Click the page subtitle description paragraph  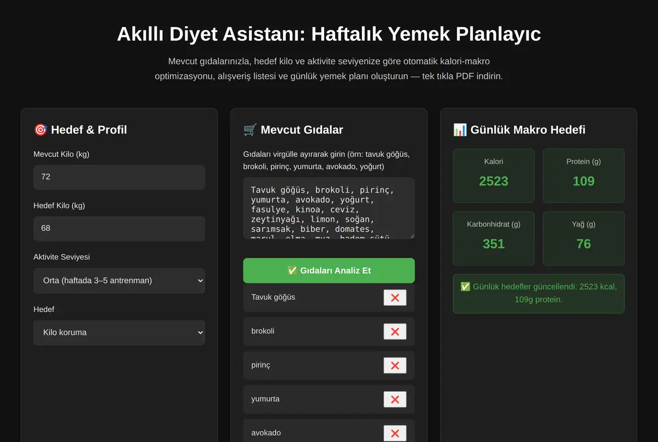point(329,69)
